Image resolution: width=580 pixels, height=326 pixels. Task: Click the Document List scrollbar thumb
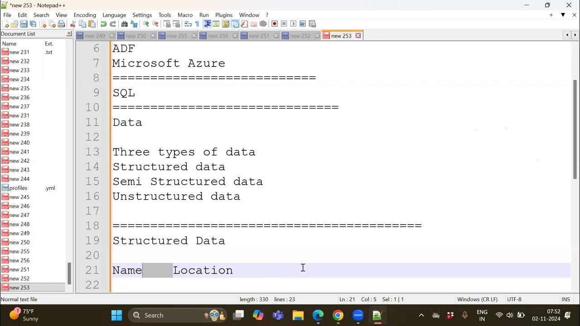tap(69, 273)
